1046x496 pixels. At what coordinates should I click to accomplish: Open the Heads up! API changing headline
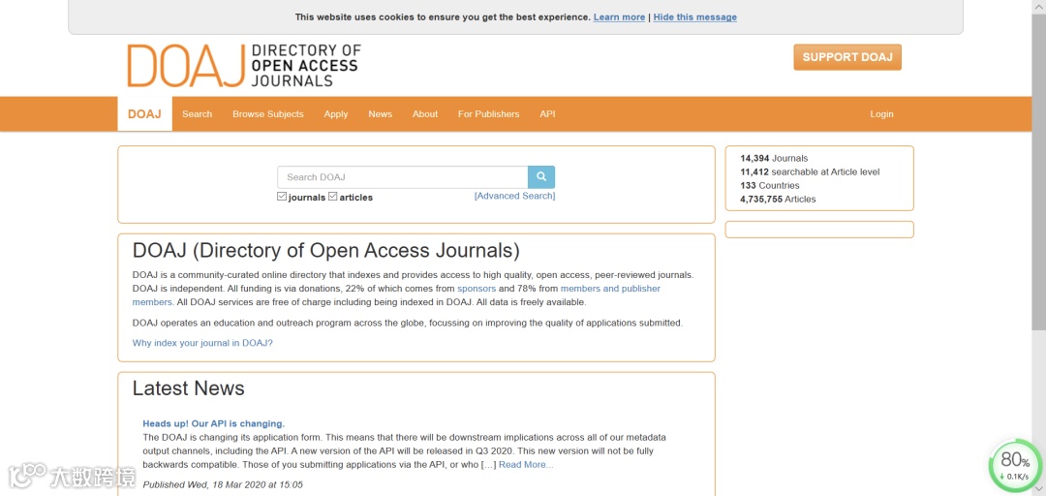(213, 423)
